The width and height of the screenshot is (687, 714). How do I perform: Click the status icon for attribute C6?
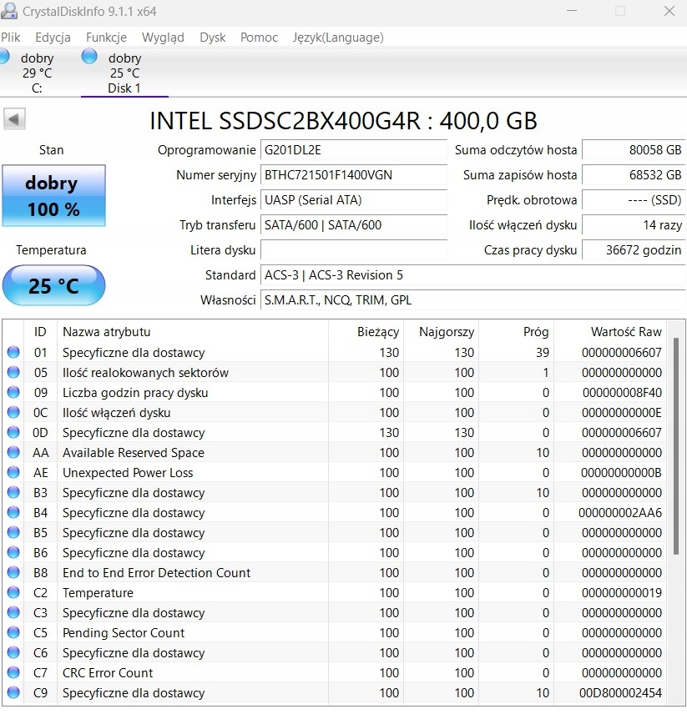click(13, 652)
